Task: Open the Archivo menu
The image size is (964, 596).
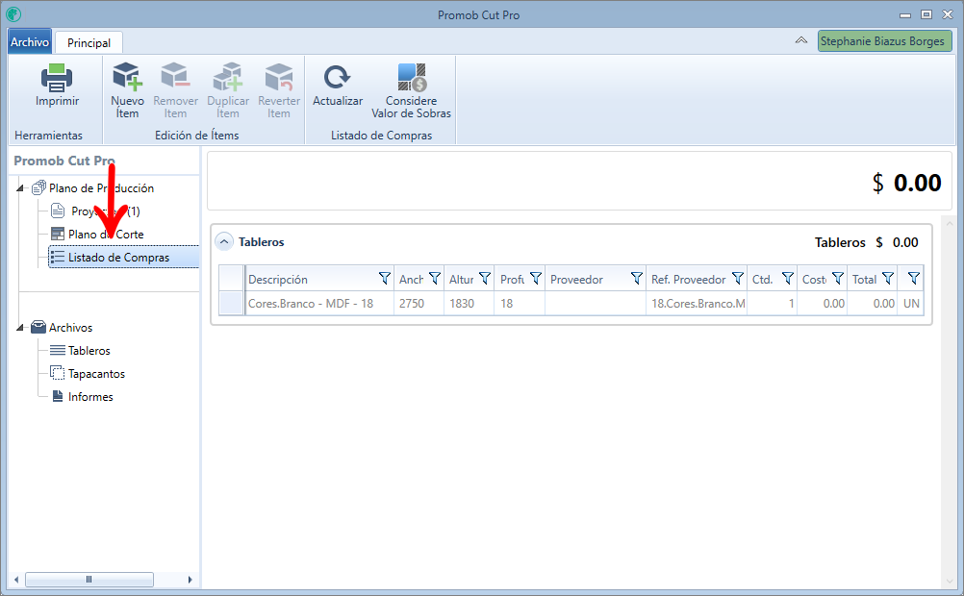Action: (30, 41)
